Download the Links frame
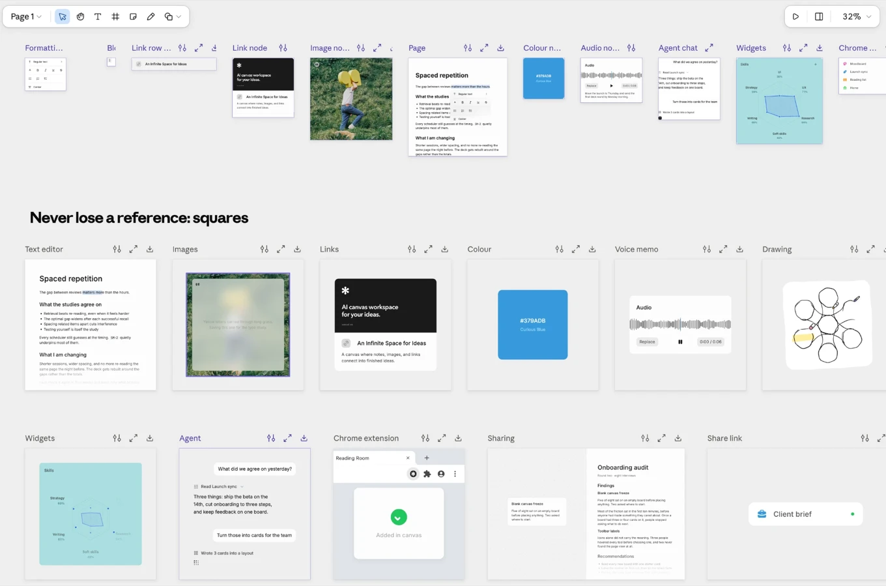Viewport: 886px width, 586px height. pyautogui.click(x=445, y=249)
